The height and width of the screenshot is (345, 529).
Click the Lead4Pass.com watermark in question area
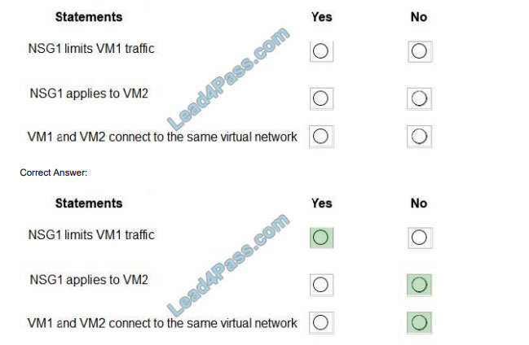[228, 79]
